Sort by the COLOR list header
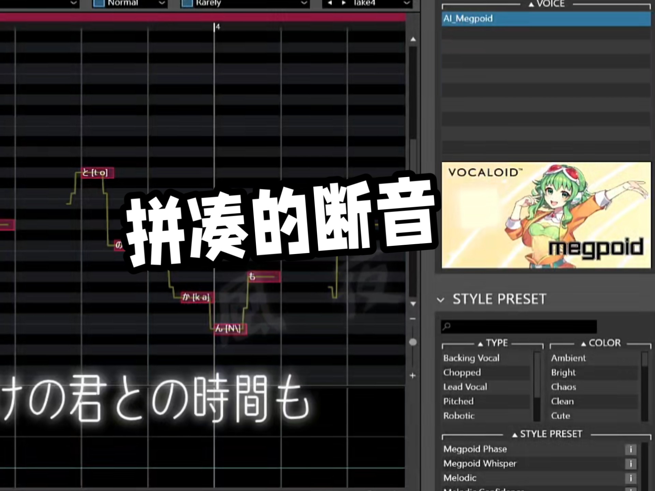The height and width of the screenshot is (491, 655). [601, 343]
